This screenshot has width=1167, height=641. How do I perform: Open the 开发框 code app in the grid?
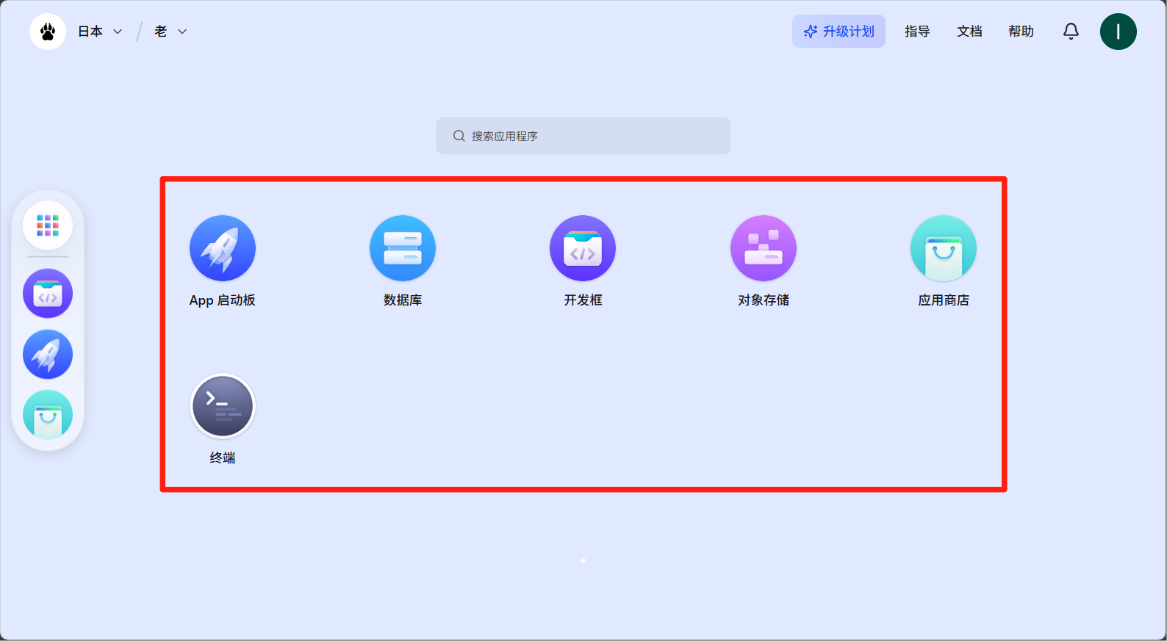click(582, 248)
